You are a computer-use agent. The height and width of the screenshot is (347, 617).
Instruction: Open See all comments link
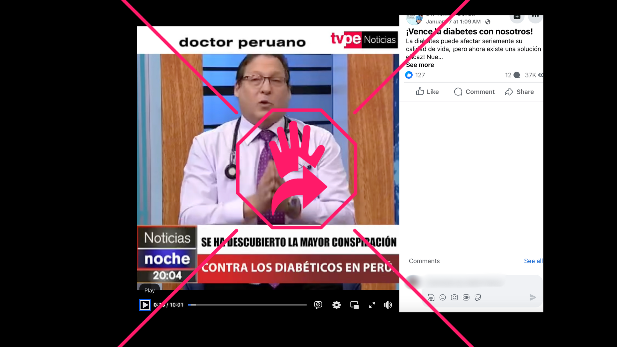coord(533,261)
